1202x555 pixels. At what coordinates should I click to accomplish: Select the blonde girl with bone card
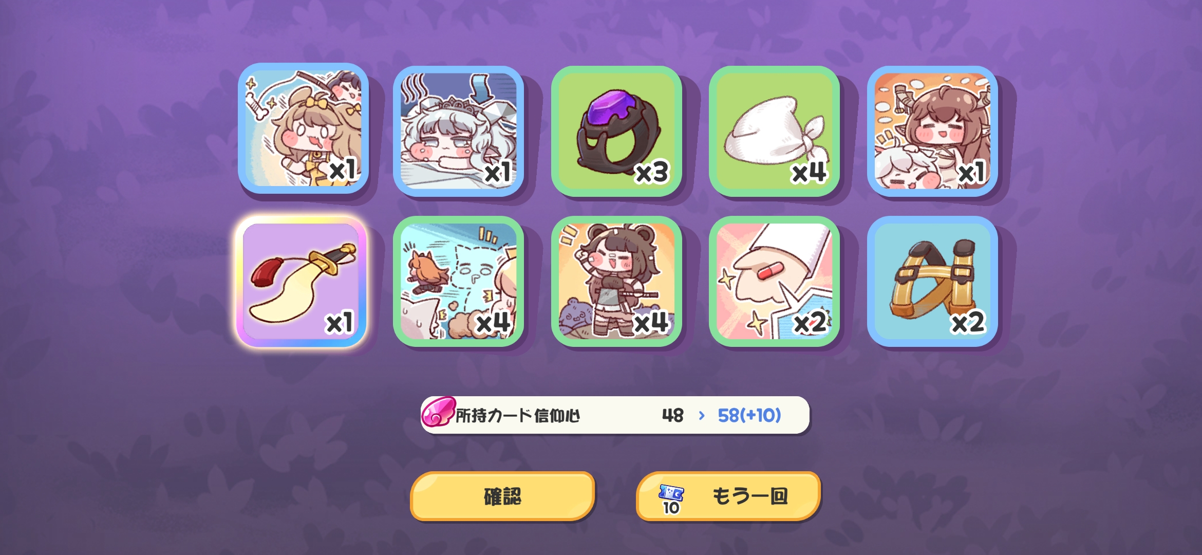[x=303, y=128]
